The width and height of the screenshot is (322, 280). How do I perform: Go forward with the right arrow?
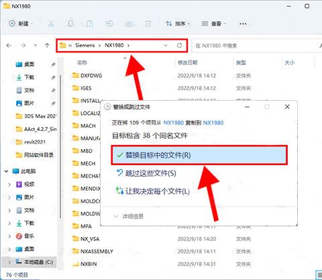23,46
